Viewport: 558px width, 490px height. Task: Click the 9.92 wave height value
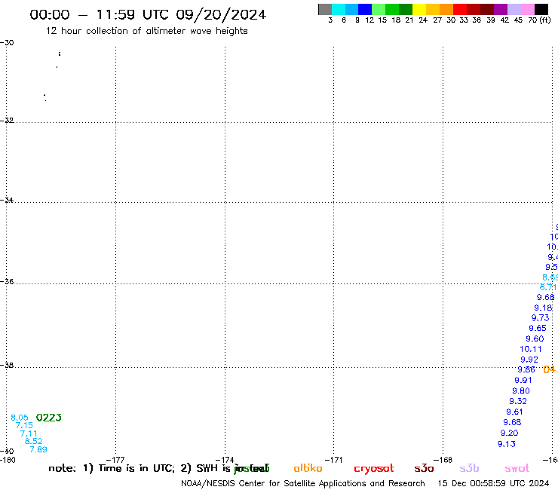click(x=529, y=360)
